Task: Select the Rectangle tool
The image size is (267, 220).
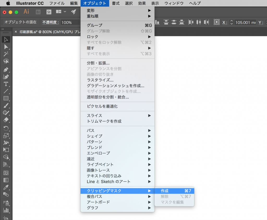Action: pos(6,98)
